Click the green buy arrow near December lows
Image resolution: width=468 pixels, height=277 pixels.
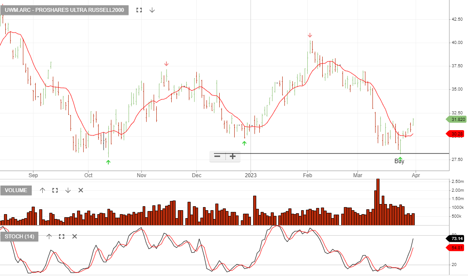click(244, 142)
